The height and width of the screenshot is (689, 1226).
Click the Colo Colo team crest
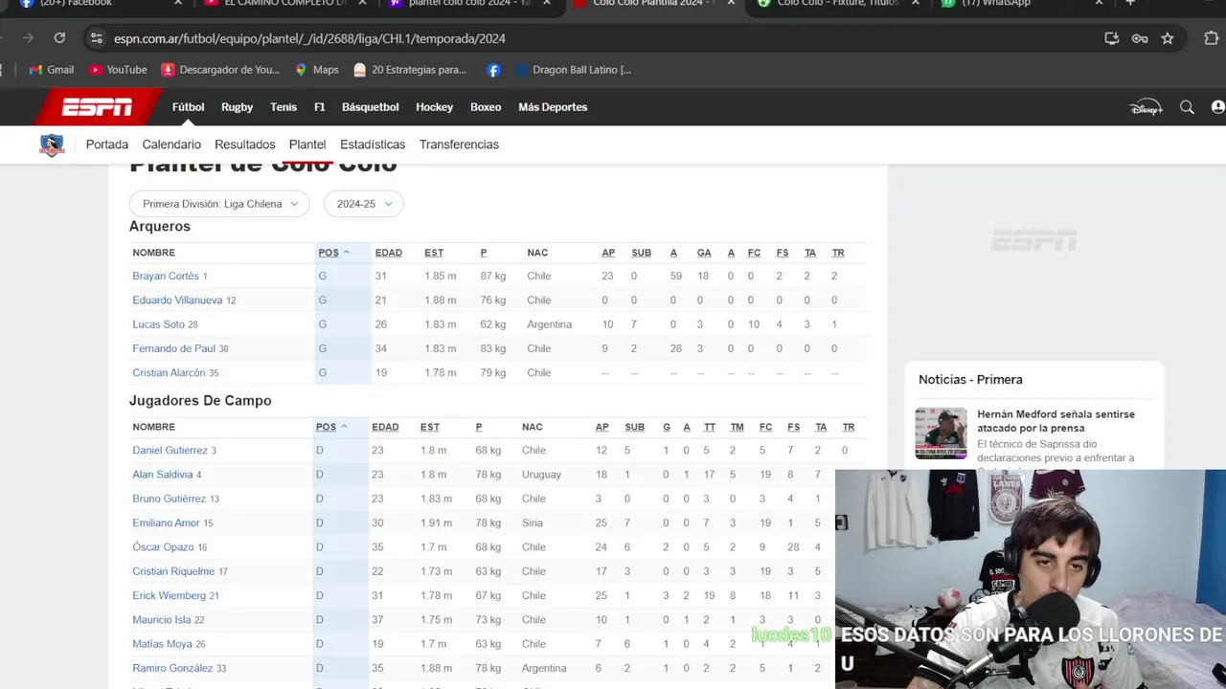pos(52,144)
